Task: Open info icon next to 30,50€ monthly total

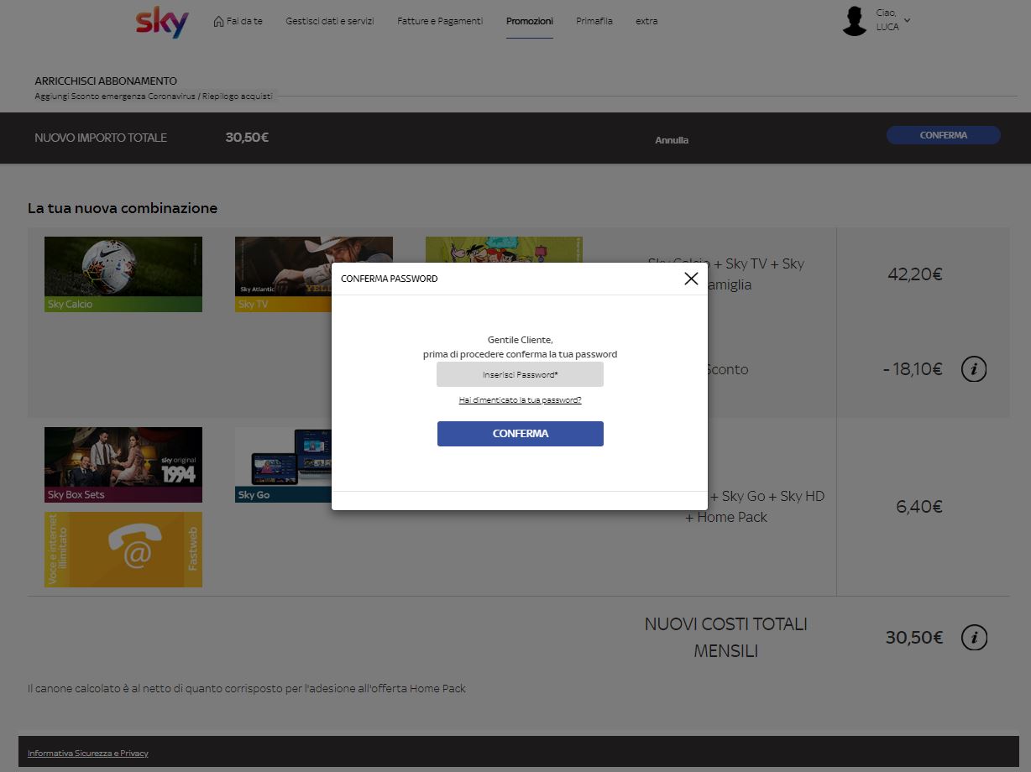Action: click(974, 638)
